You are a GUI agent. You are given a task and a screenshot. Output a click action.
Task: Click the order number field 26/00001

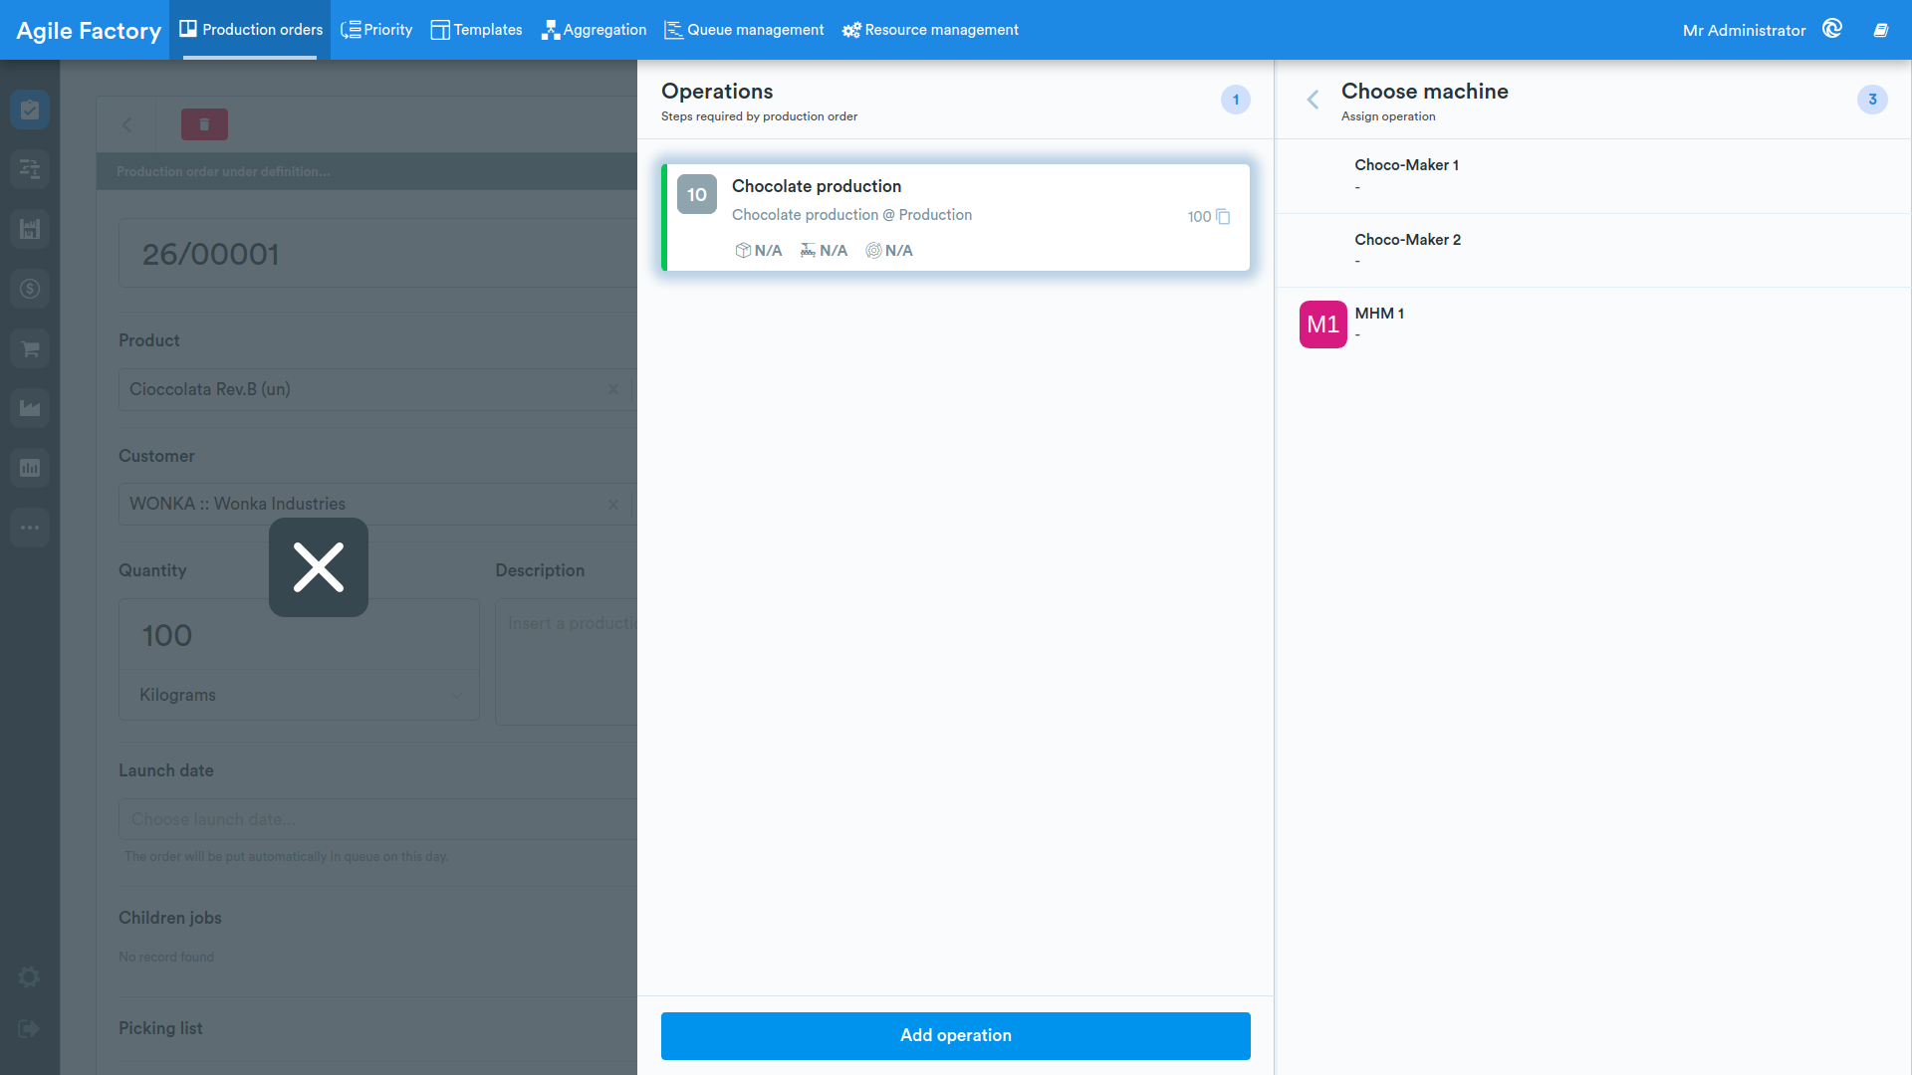click(377, 254)
